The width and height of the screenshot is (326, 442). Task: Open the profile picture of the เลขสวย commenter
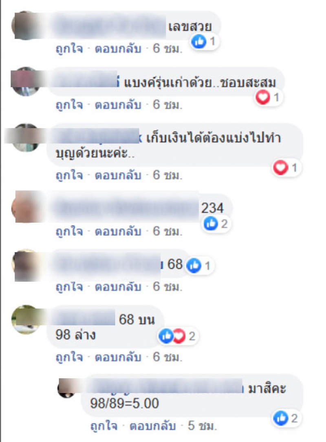pyautogui.click(x=26, y=25)
